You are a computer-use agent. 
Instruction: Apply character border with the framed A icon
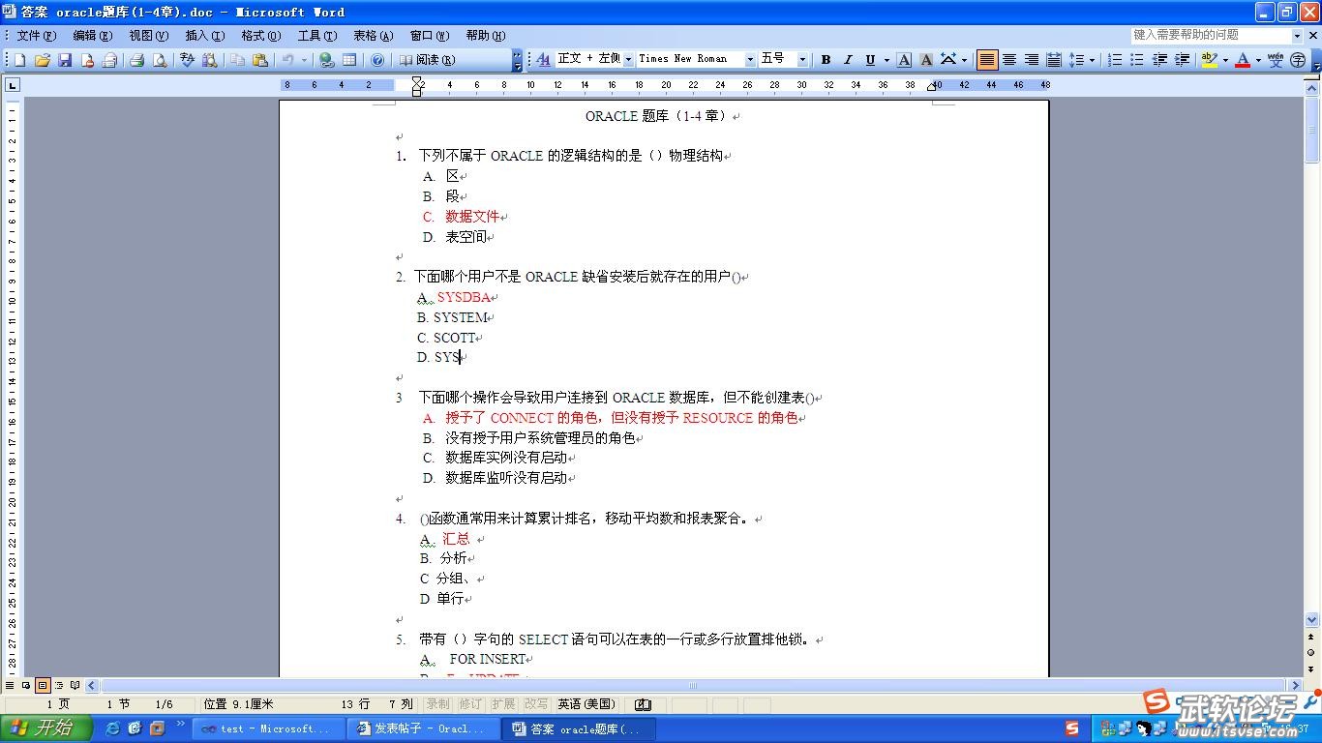(904, 59)
